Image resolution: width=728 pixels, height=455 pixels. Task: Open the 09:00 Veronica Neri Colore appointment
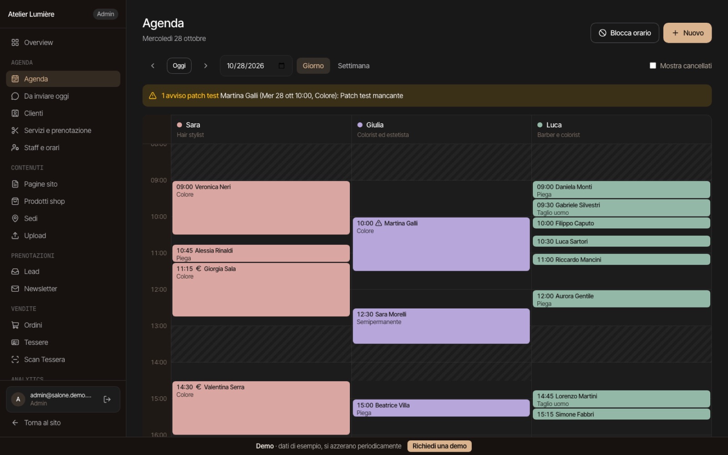click(x=261, y=208)
